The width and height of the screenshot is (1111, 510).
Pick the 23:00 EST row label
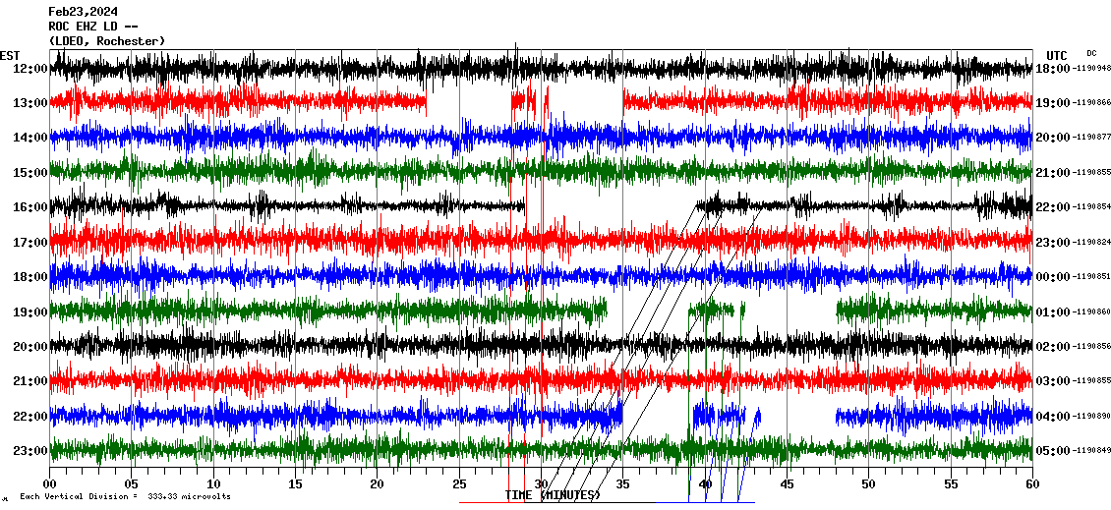(30, 451)
